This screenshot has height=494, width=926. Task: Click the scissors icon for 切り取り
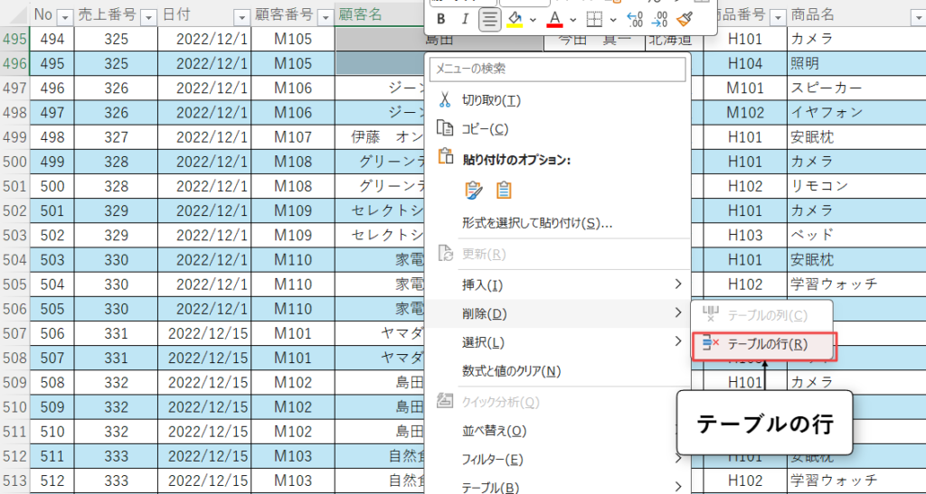[x=445, y=99]
